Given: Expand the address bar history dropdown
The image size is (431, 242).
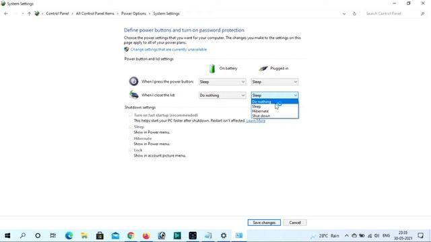Looking at the screenshot, I should (x=344, y=13).
